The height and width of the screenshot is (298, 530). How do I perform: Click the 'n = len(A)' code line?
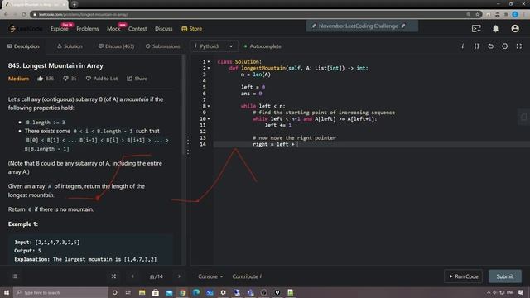[256, 74]
